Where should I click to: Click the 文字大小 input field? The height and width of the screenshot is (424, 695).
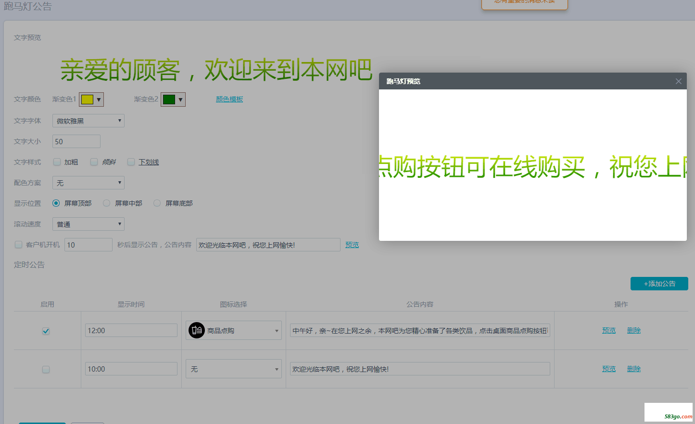pyautogui.click(x=76, y=141)
